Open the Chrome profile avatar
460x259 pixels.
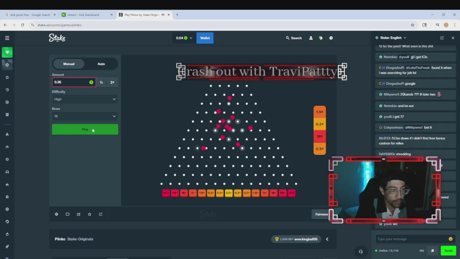446,25
